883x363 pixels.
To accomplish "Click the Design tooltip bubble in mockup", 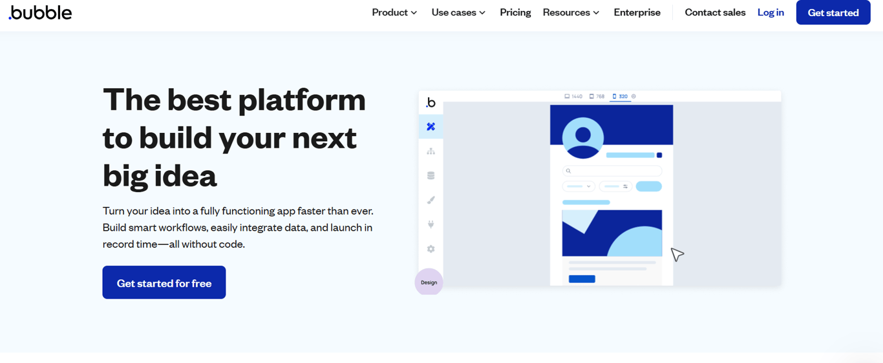I will point(429,282).
